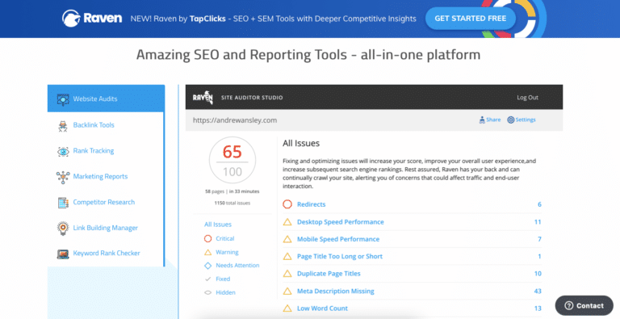The image size is (620, 319).
Task: Click the Link Building Manager bulb icon
Action: click(63, 228)
